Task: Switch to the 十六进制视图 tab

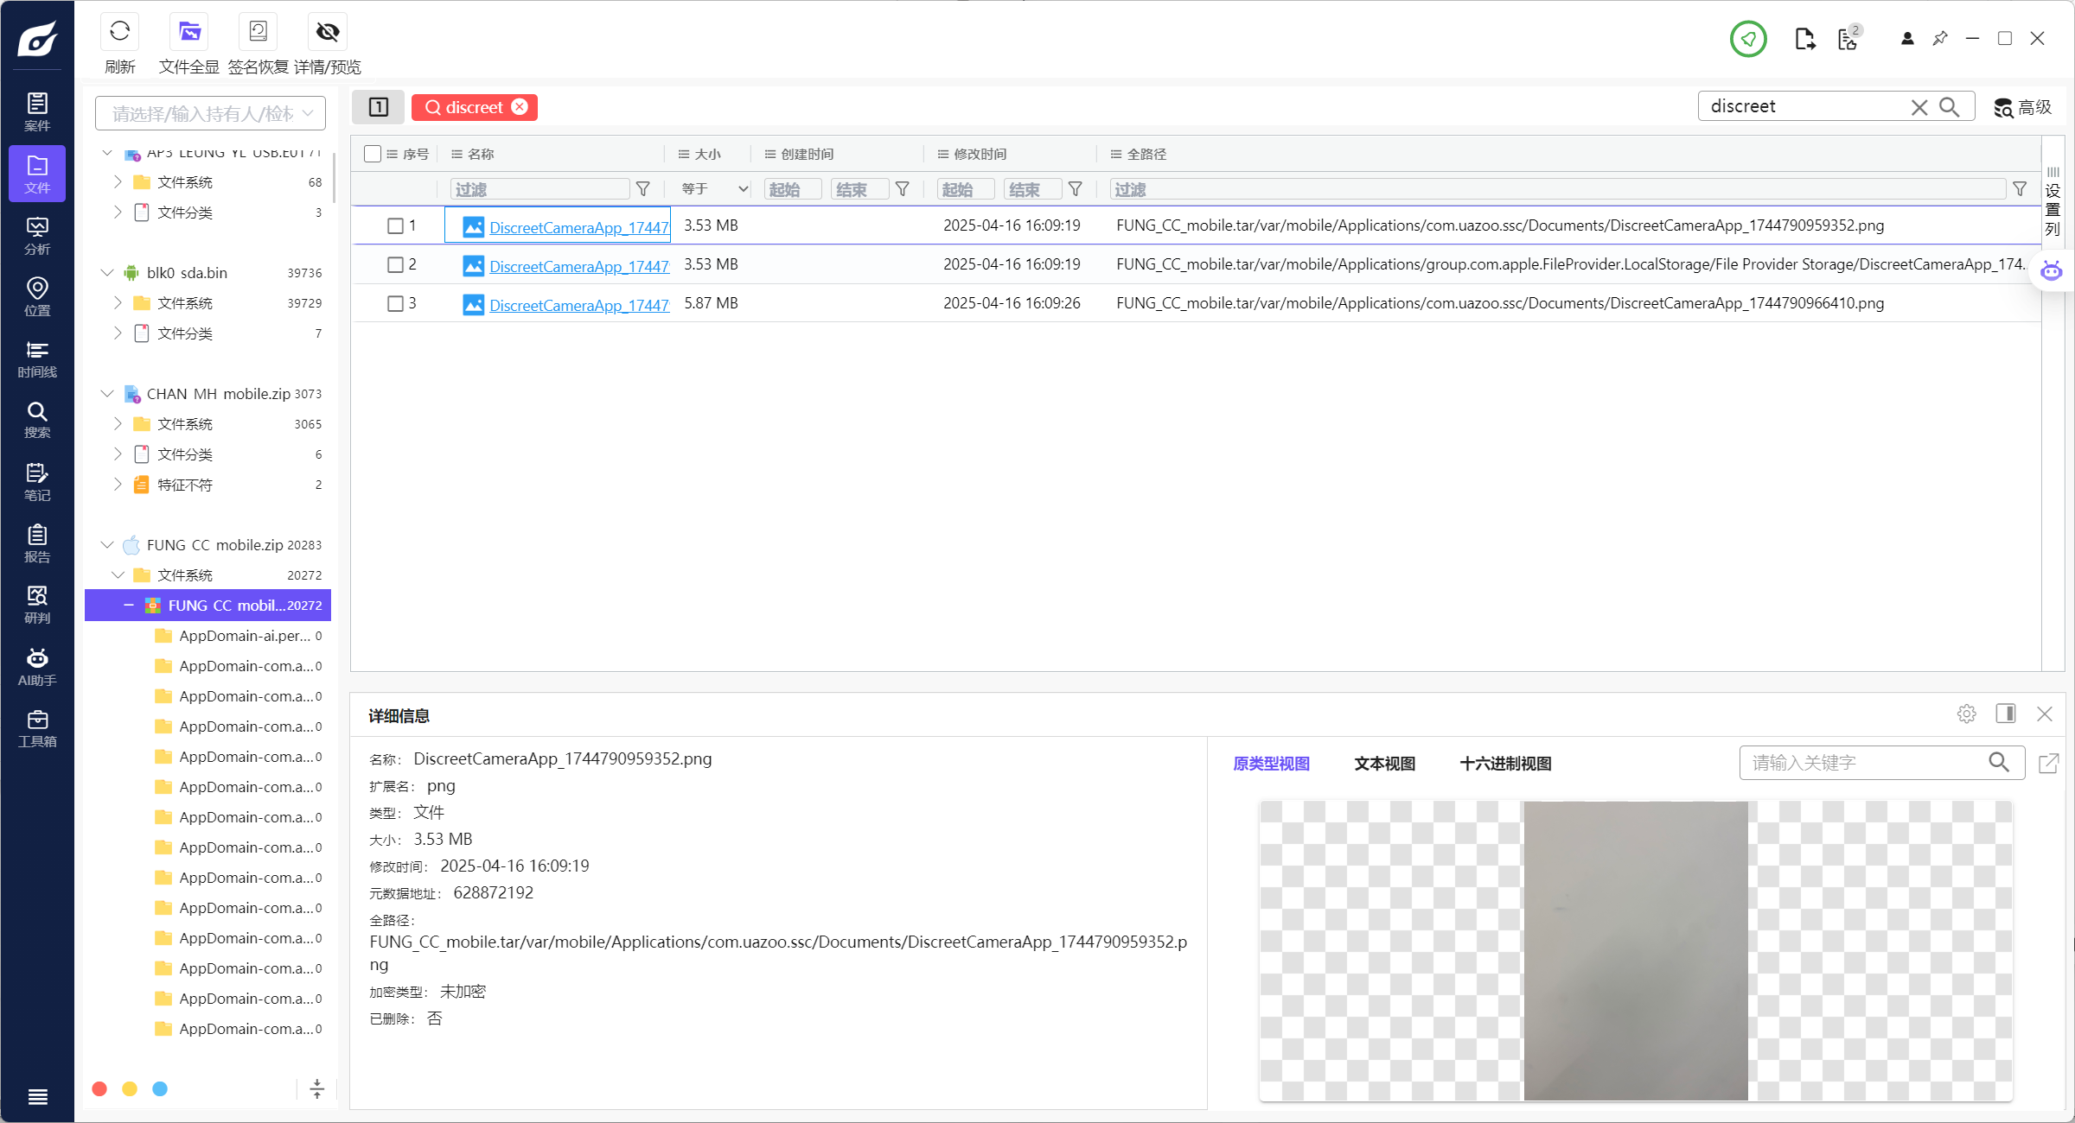Action: tap(1505, 764)
